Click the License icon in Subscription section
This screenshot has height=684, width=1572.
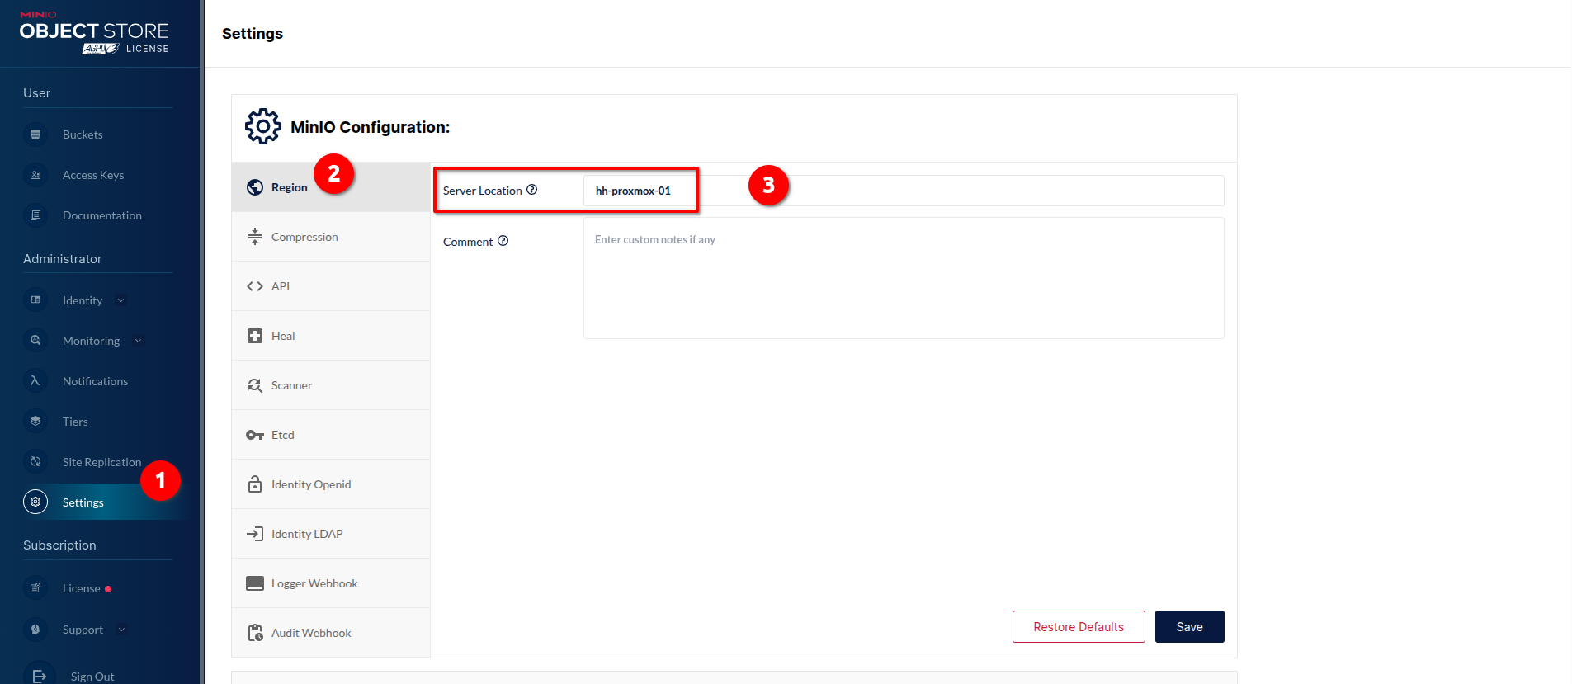35,588
